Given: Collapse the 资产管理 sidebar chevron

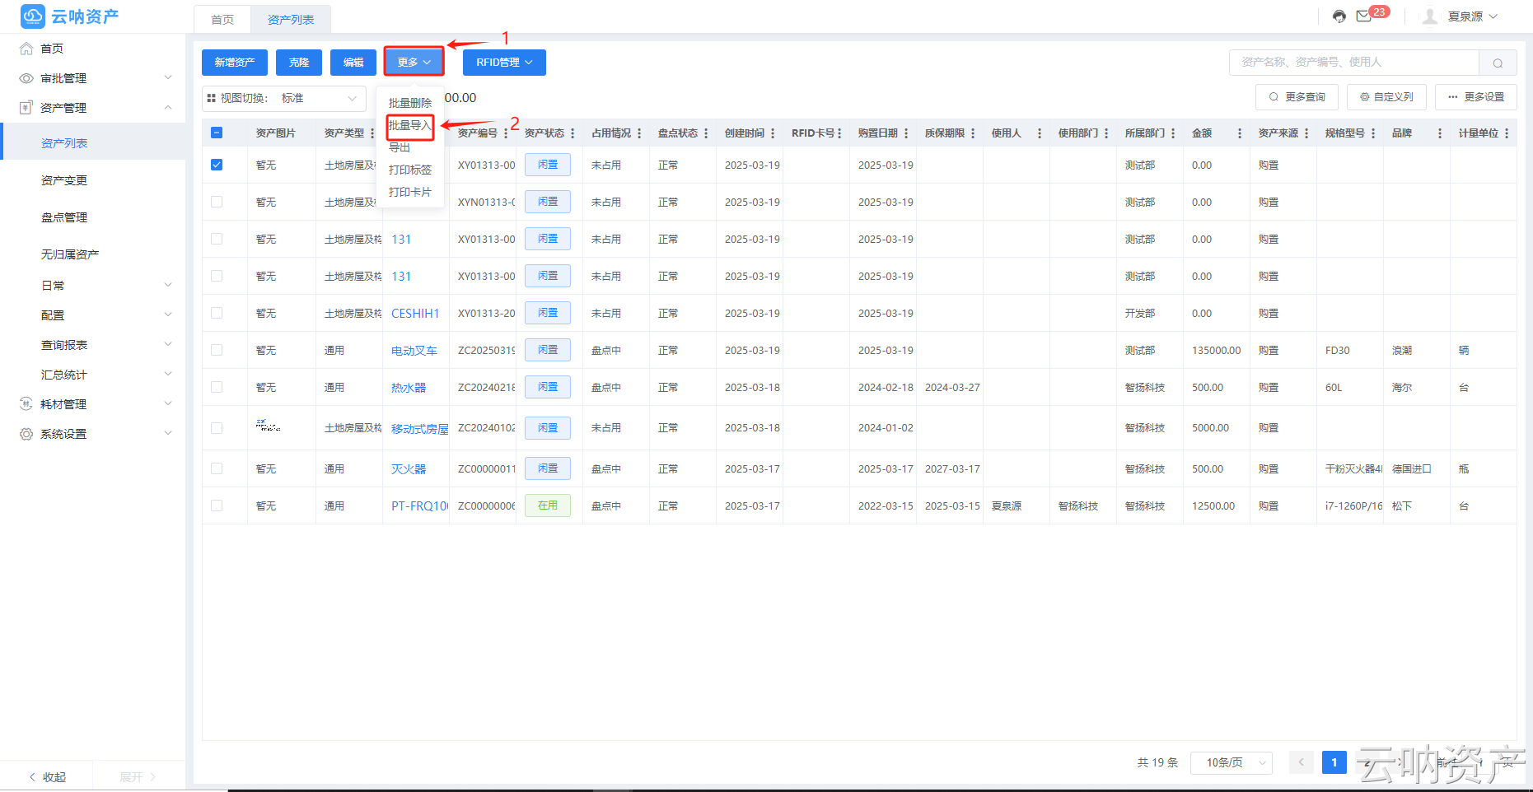Looking at the screenshot, I should [168, 108].
